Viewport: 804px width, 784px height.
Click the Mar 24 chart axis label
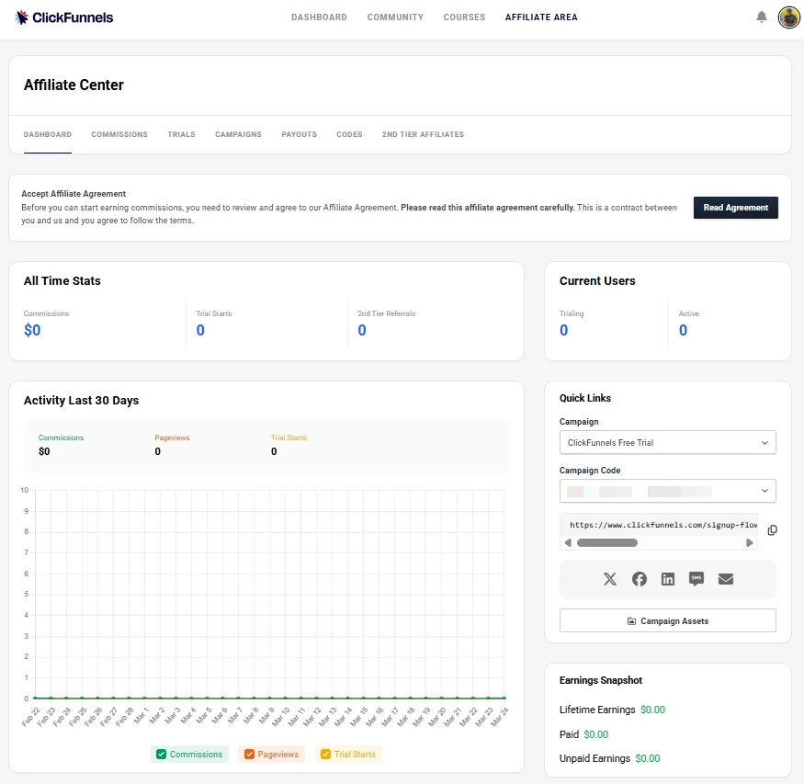(500, 717)
